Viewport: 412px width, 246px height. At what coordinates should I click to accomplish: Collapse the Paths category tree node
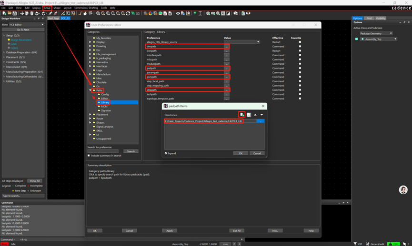[x=90, y=90]
